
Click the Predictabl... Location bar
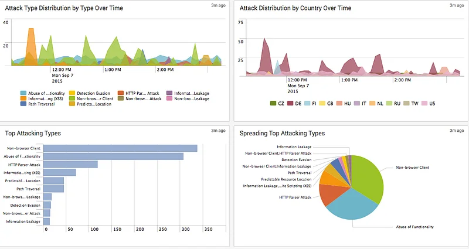click(x=53, y=181)
